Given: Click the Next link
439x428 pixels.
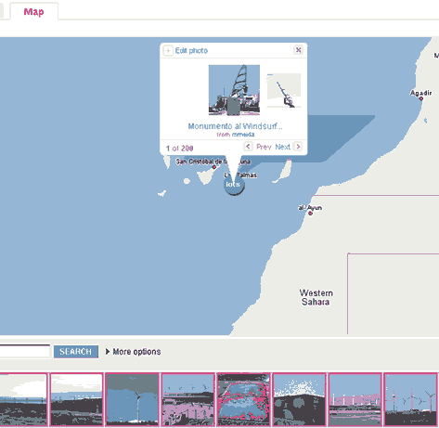Looking at the screenshot, I should [283, 147].
